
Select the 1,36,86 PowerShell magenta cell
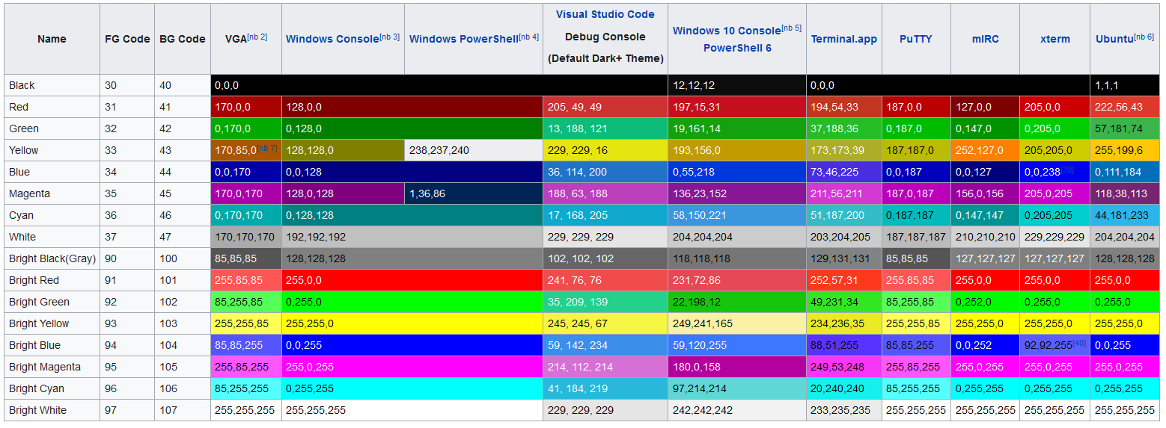click(x=474, y=193)
